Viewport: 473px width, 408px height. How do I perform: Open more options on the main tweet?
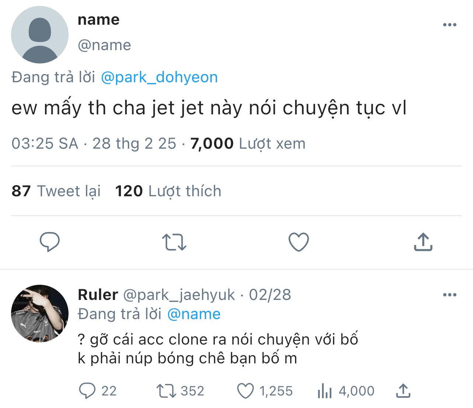449,25
